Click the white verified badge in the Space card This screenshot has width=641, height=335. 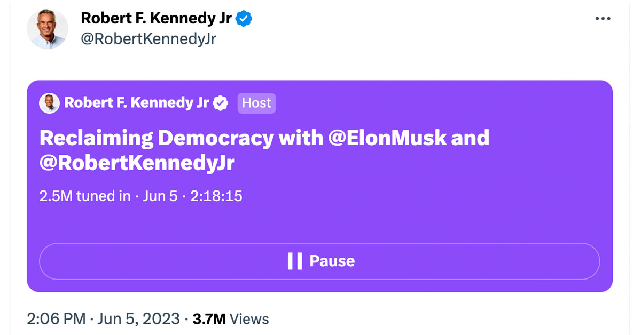[221, 103]
